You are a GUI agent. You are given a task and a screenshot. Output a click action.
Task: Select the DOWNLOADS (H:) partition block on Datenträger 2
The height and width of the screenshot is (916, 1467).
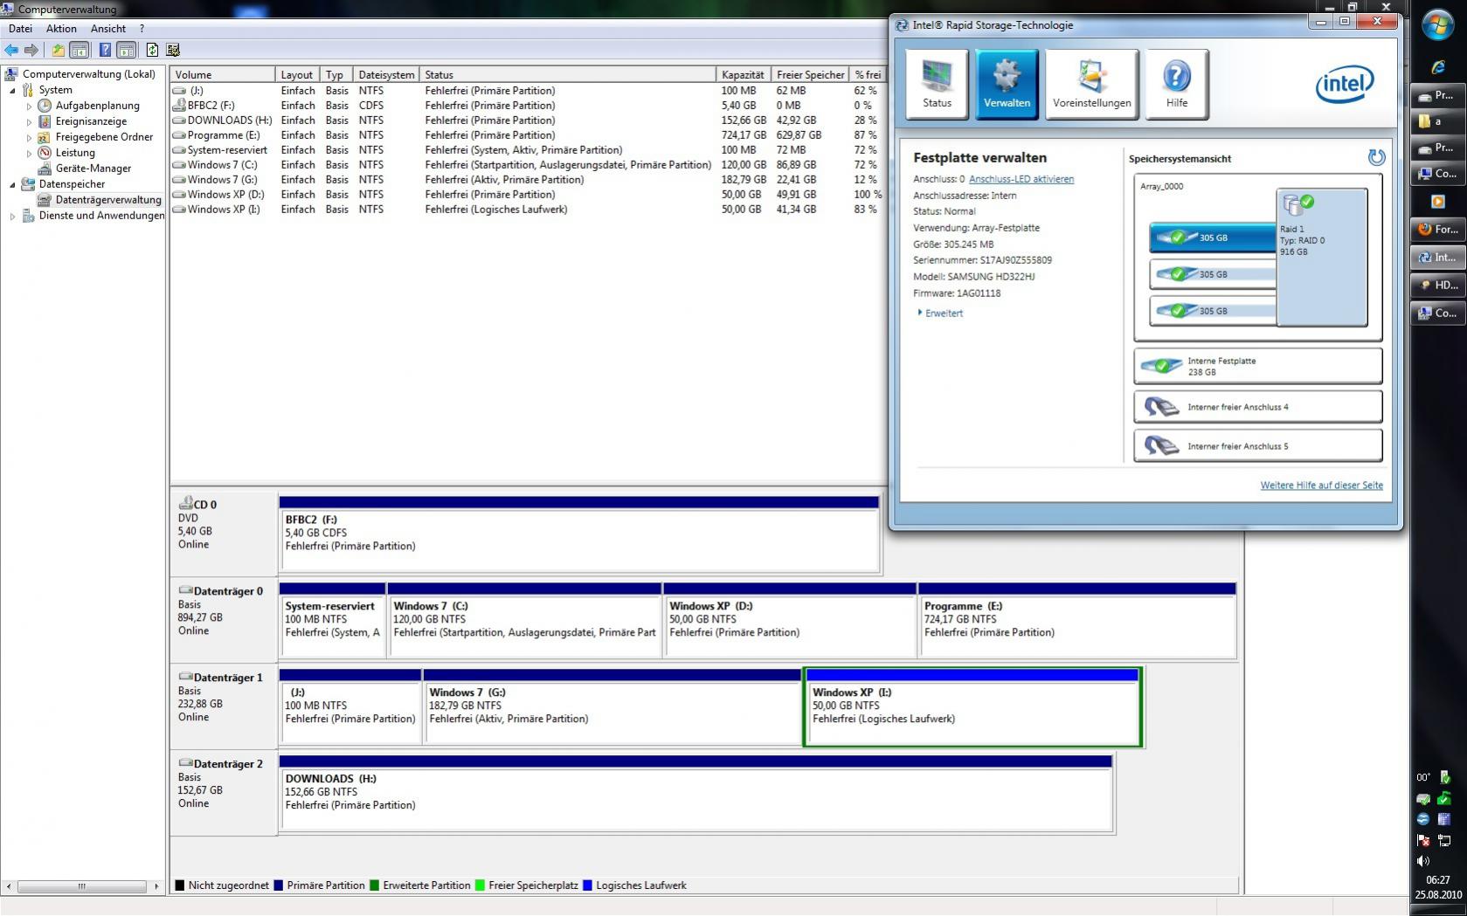click(x=695, y=794)
